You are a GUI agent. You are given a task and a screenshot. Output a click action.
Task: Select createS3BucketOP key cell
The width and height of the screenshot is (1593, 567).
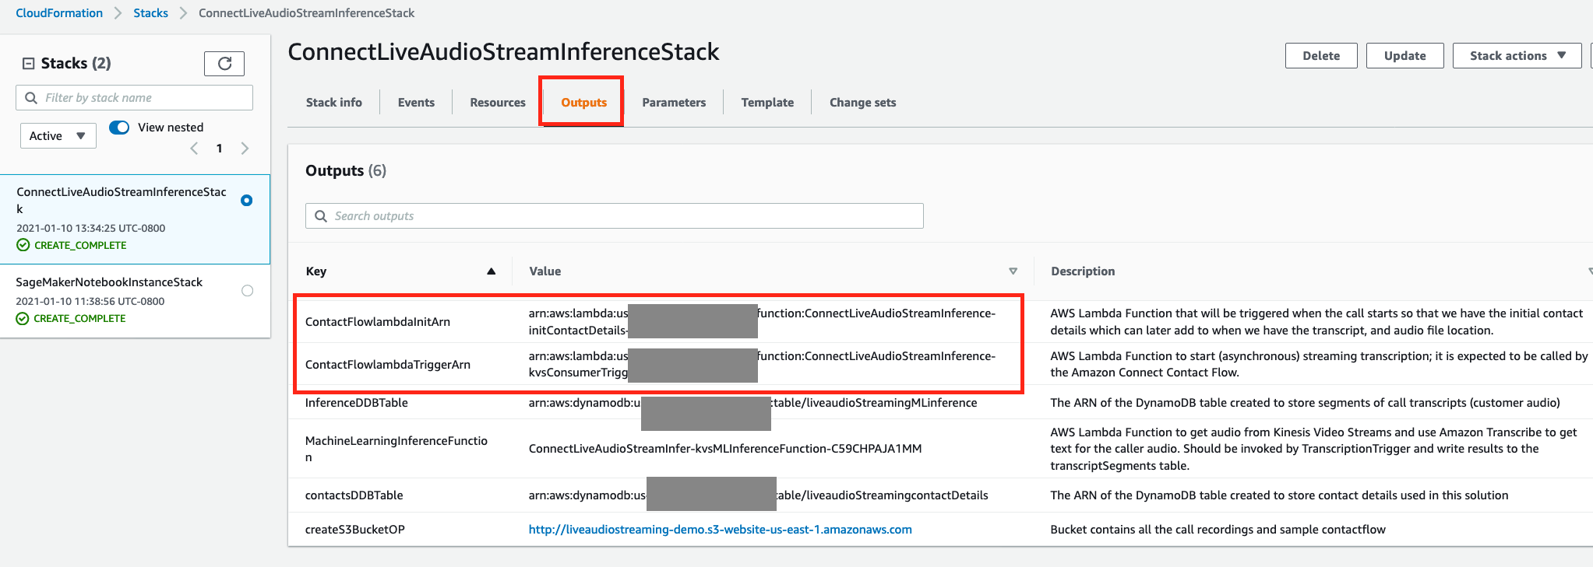click(x=355, y=530)
